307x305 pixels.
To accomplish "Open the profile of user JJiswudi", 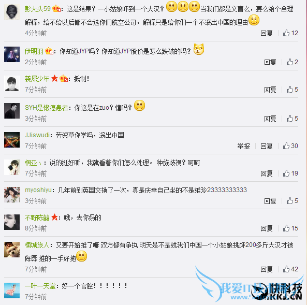I will point(37,135).
